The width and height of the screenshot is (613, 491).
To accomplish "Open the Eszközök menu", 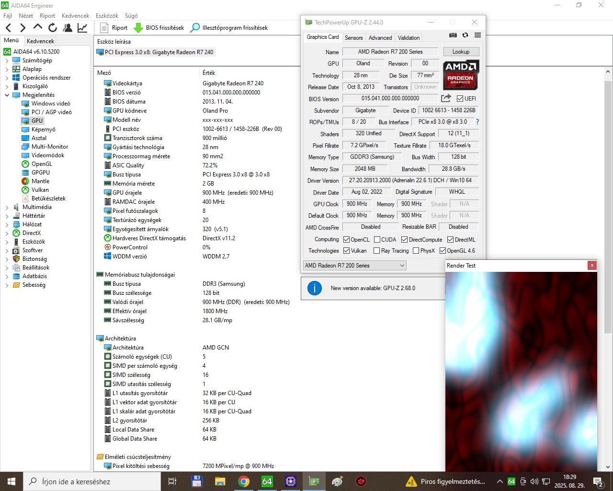I will click(x=107, y=15).
